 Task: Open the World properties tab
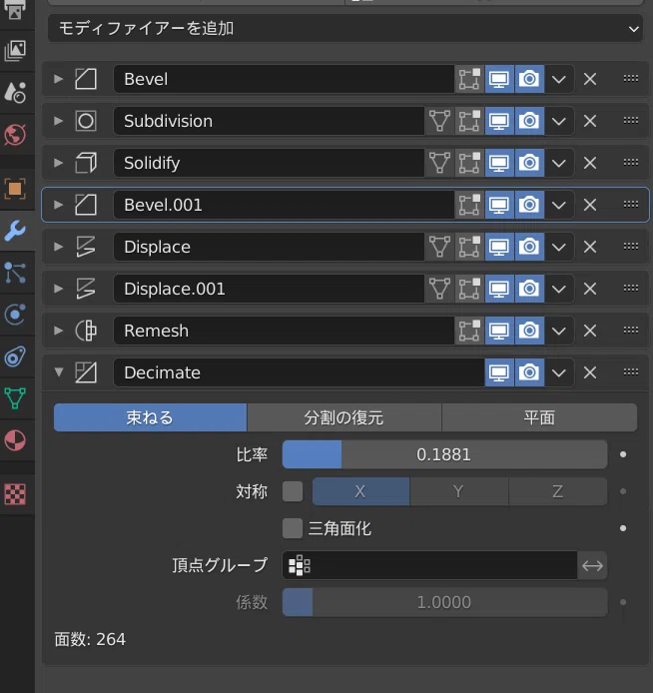click(x=15, y=135)
